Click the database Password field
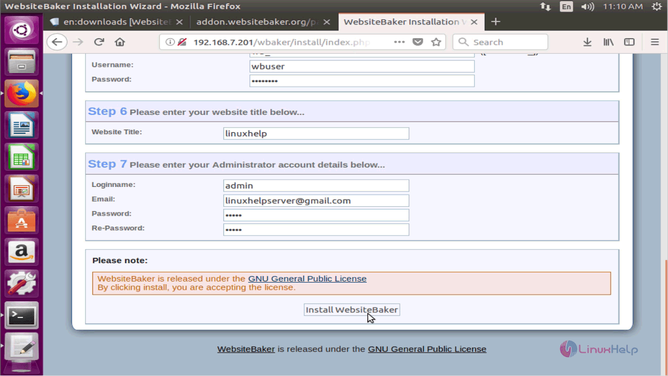Image resolution: width=668 pixels, height=376 pixels. 362,81
